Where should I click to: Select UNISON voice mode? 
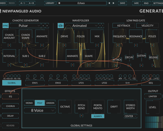[50, 103]
